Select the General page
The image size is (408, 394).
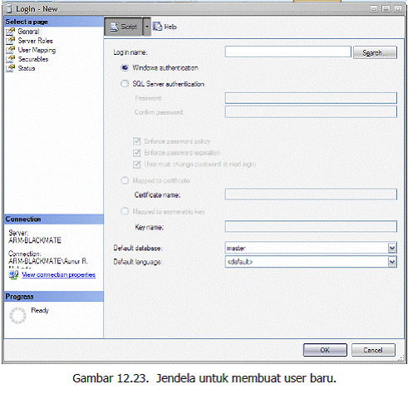pos(28,32)
